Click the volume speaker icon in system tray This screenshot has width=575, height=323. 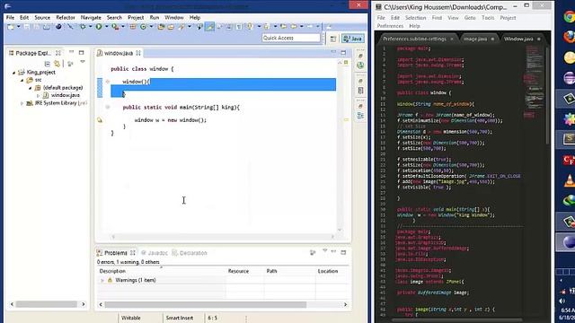click(x=562, y=301)
